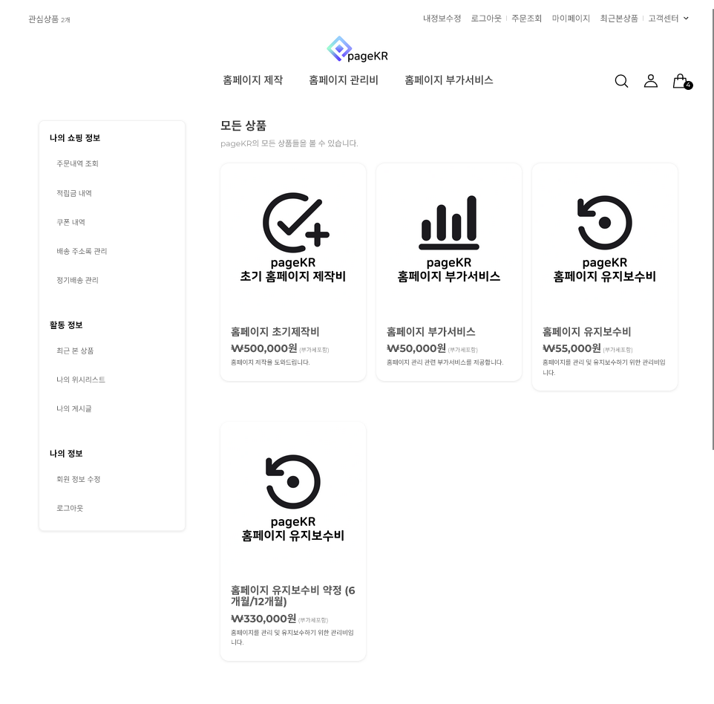The height and width of the screenshot is (704, 714).
Task: Open the 홈페이지 제작 menu
Action: [x=253, y=80]
